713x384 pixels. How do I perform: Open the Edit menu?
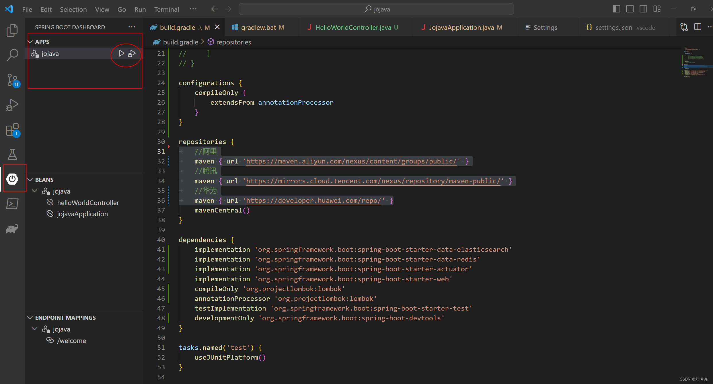click(46, 9)
